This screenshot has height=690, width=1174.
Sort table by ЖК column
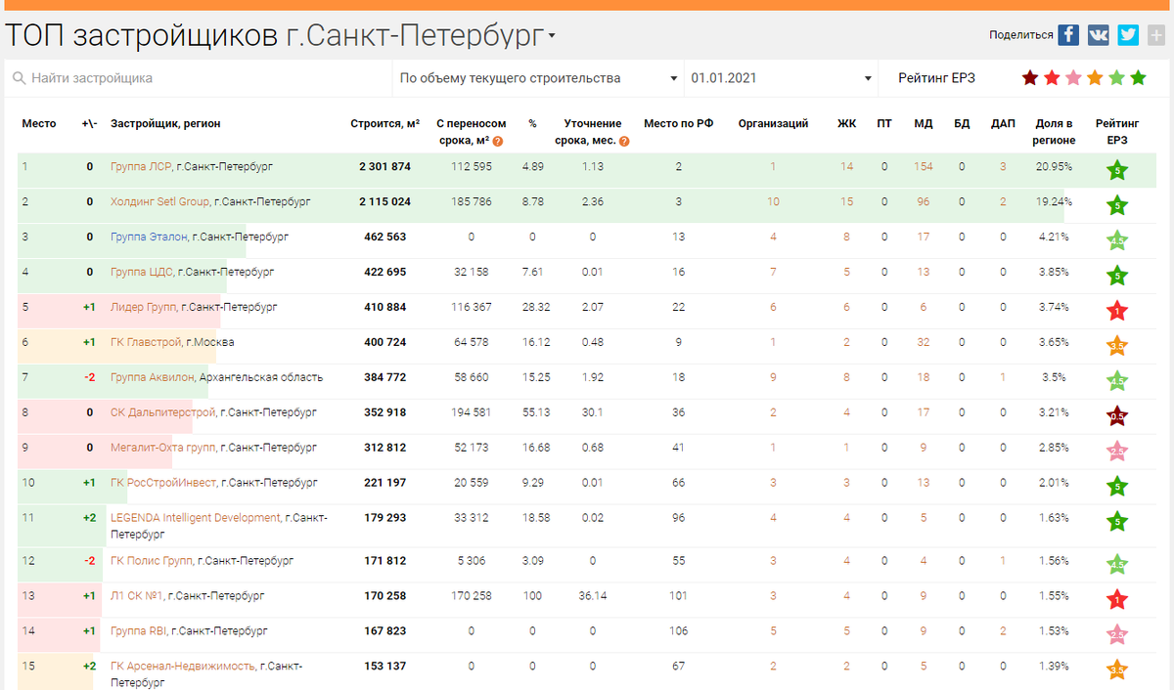[846, 124]
